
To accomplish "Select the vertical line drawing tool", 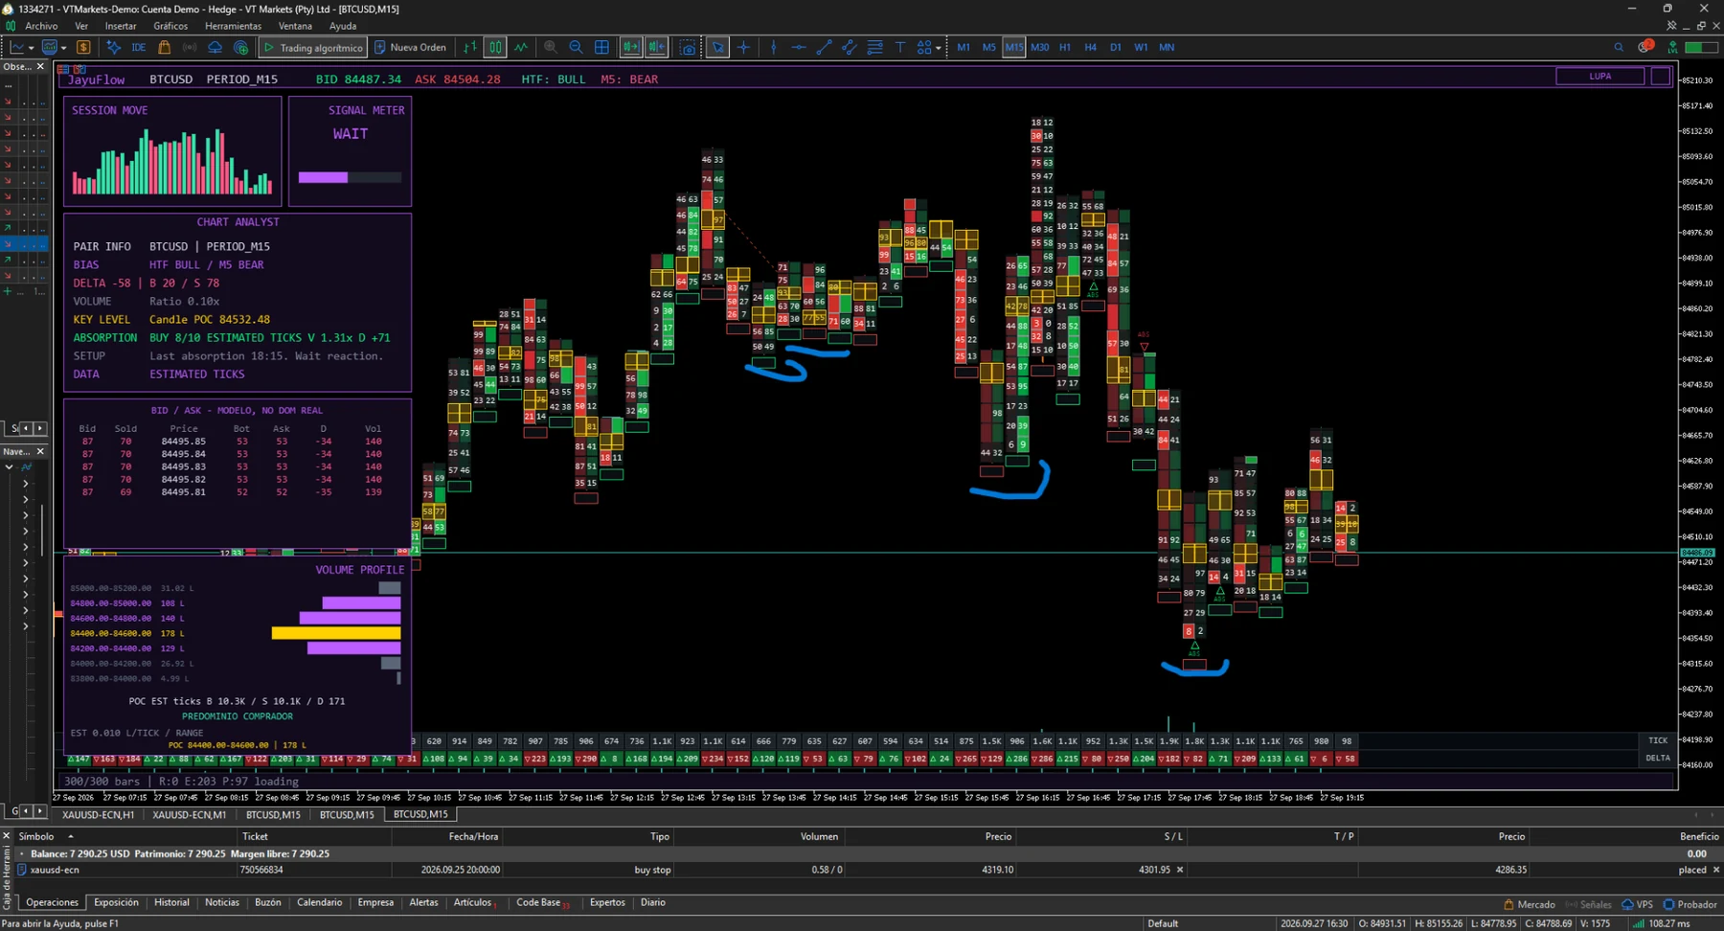I will (x=774, y=47).
